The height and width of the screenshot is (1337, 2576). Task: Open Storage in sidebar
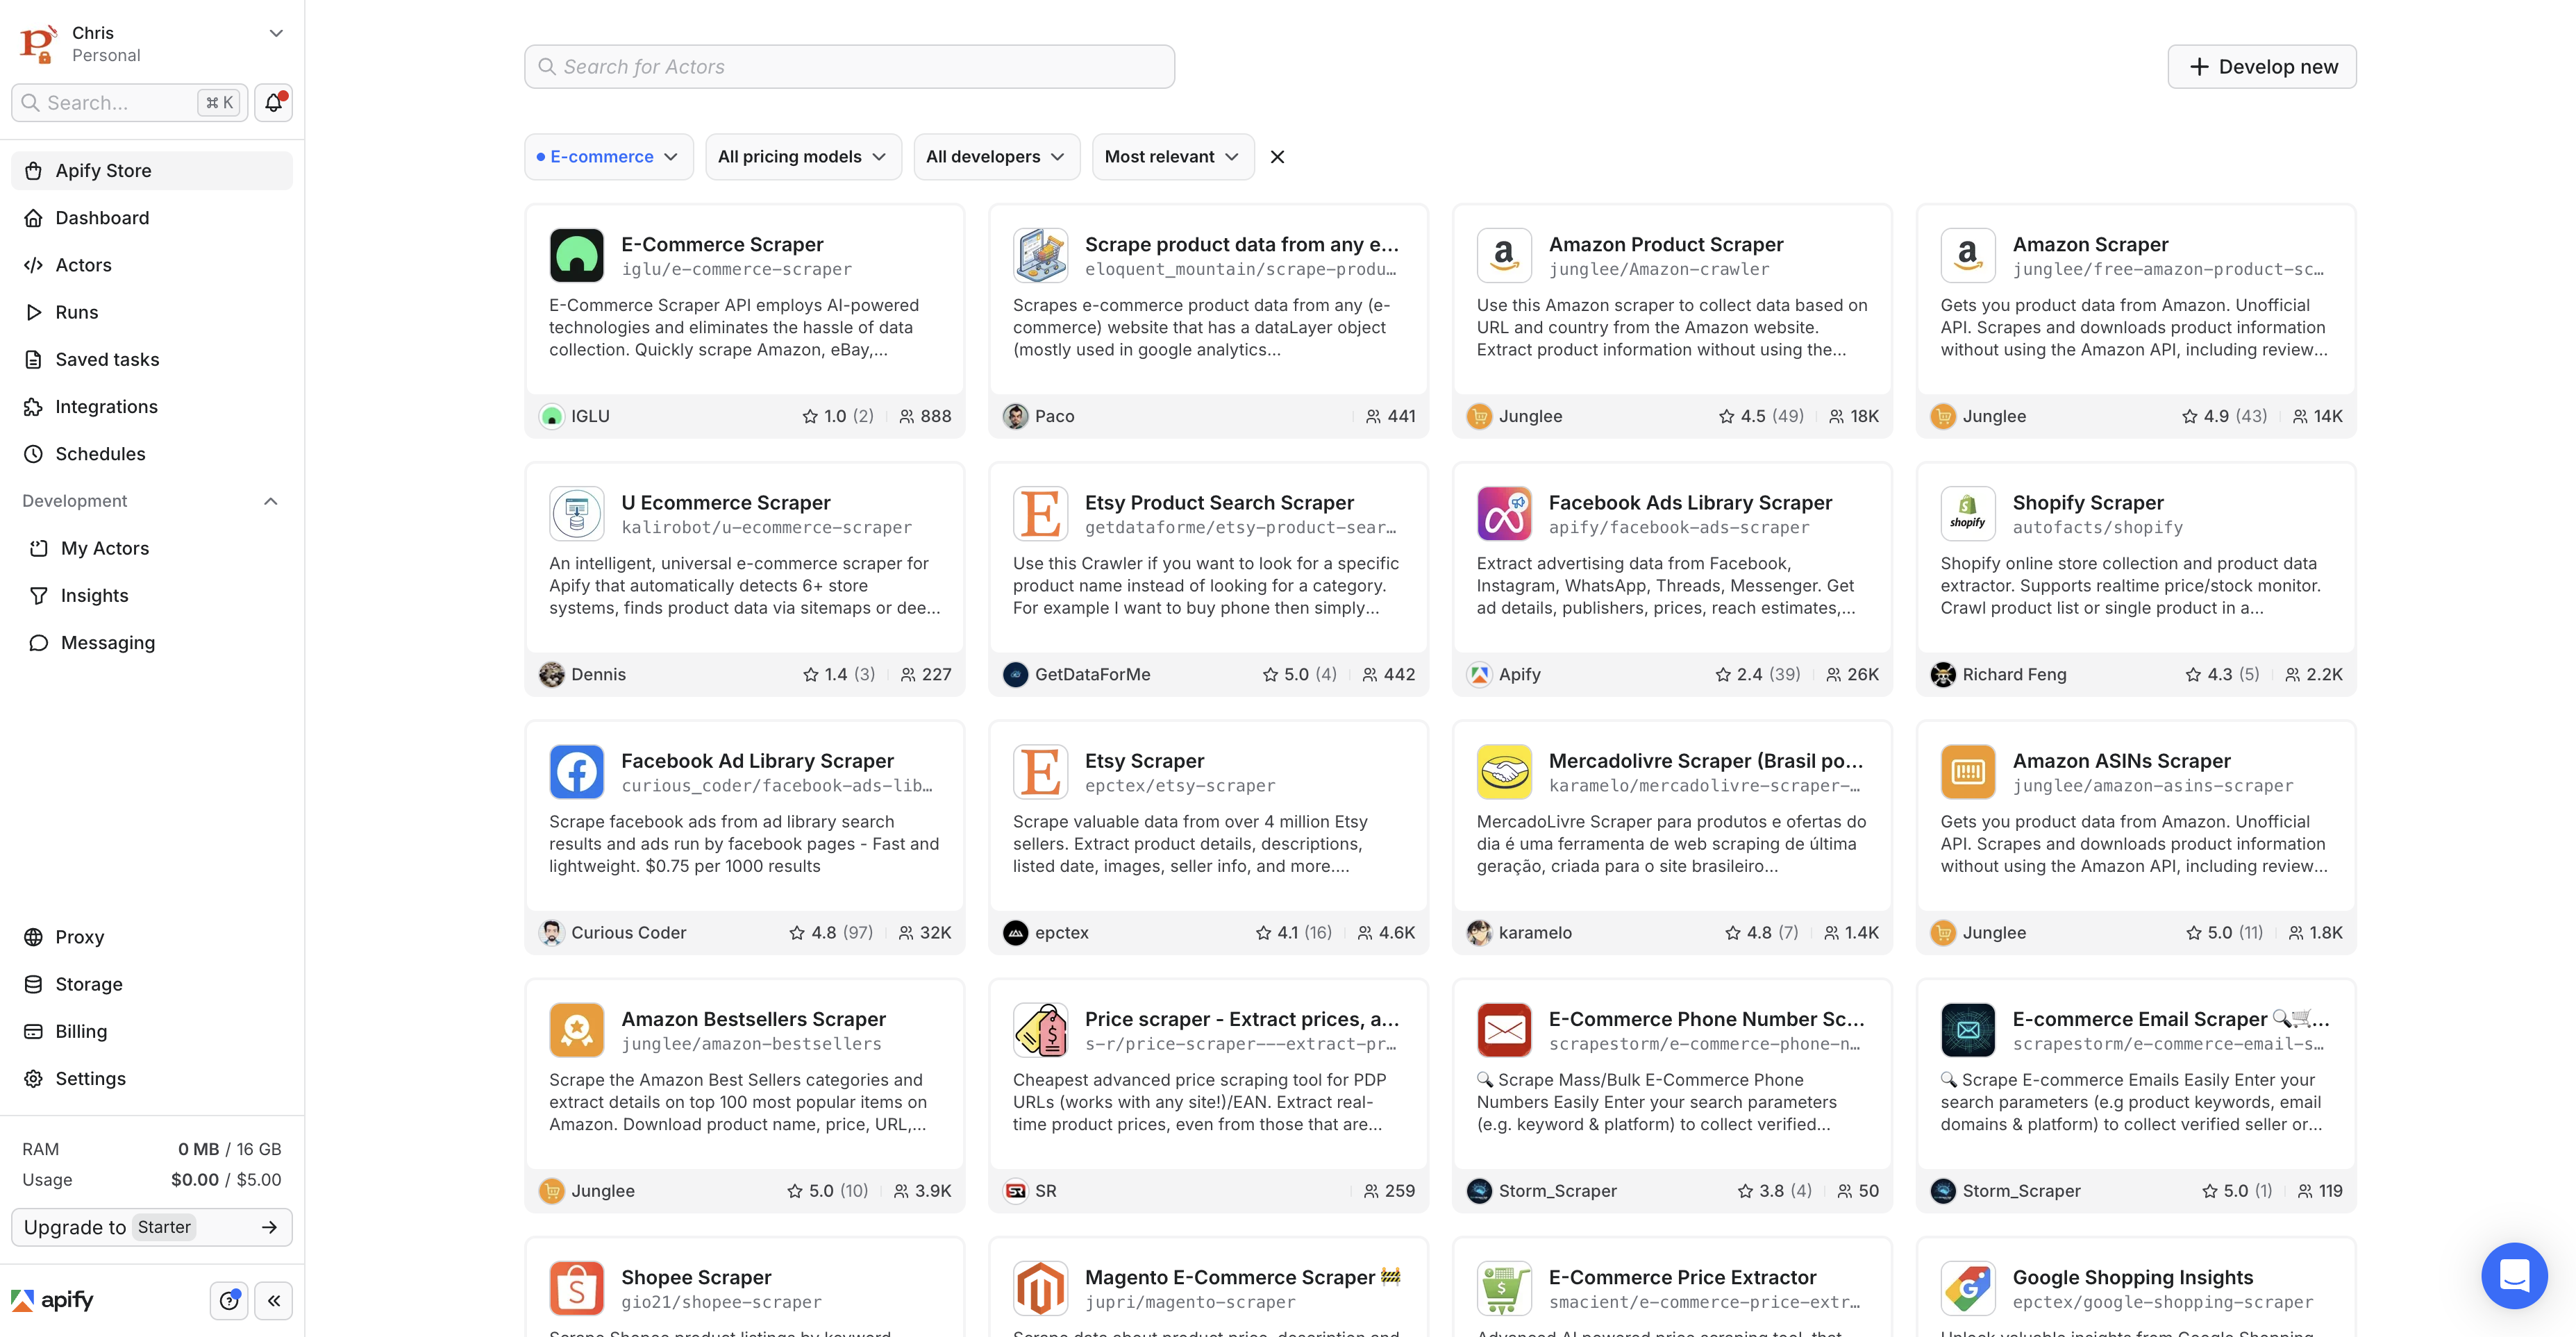click(x=152, y=984)
